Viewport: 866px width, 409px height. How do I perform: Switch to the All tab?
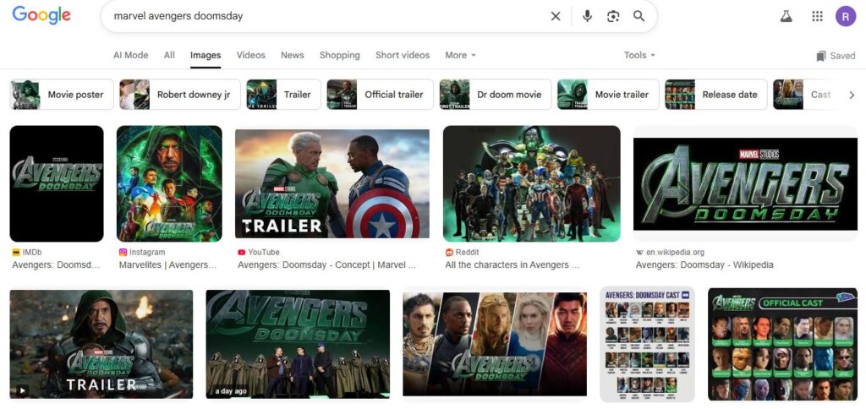pyautogui.click(x=169, y=55)
